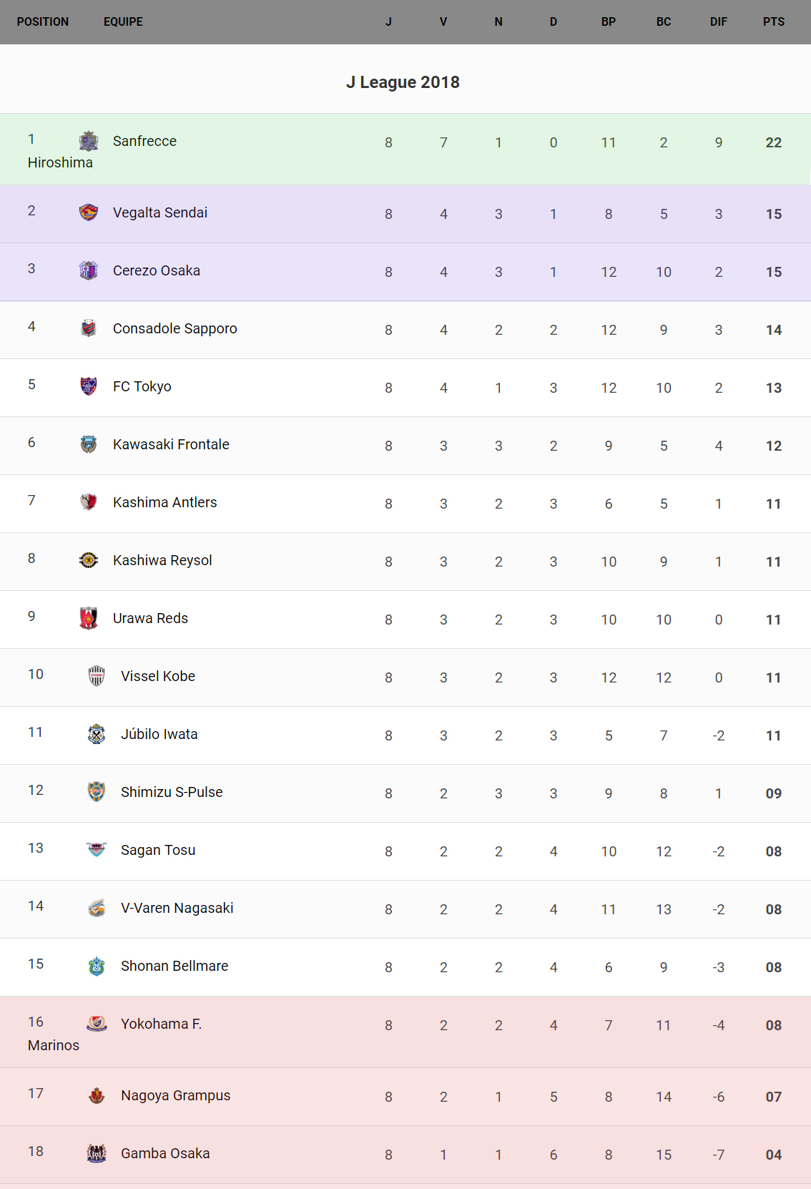This screenshot has height=1189, width=811.
Task: Open the Kashima Antlers team name
Action: click(164, 502)
